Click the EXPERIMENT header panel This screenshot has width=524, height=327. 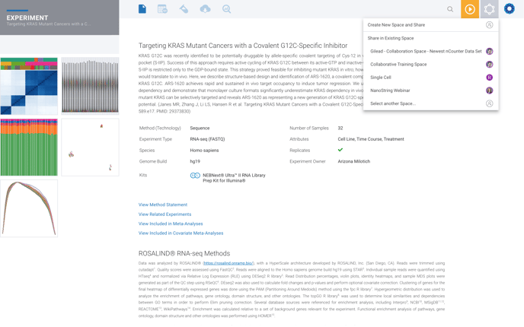coord(59,17)
